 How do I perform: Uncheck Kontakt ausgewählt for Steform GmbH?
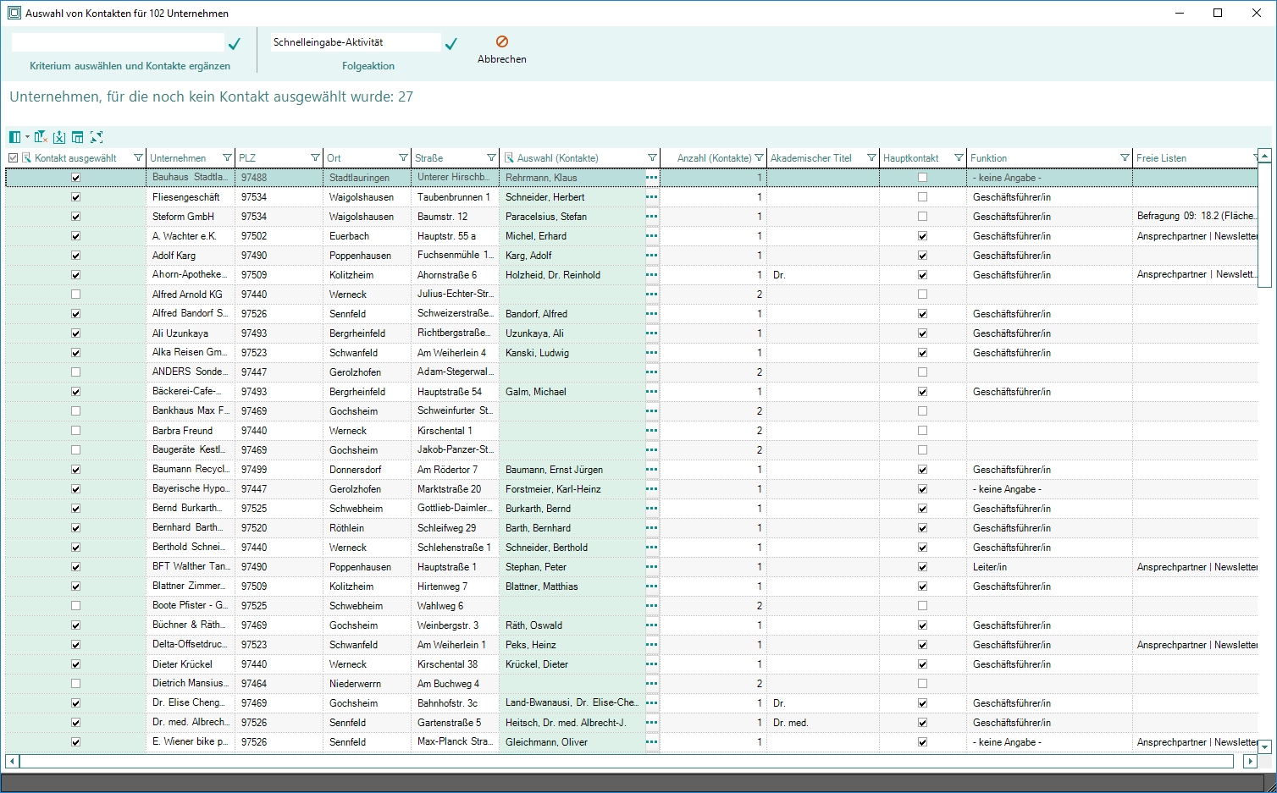(76, 217)
